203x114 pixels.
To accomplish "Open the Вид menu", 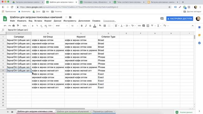I will click(x=30, y=21).
